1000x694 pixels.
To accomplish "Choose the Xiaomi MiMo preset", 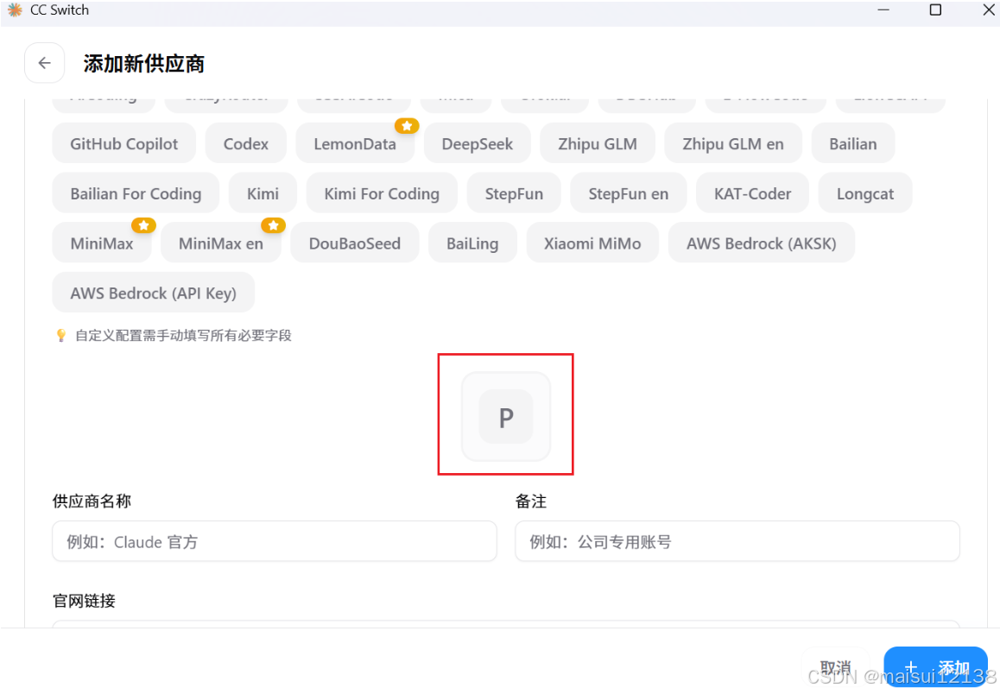I will coord(592,243).
